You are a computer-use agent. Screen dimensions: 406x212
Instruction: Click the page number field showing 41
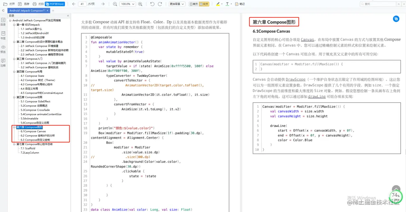click(x=82, y=4)
